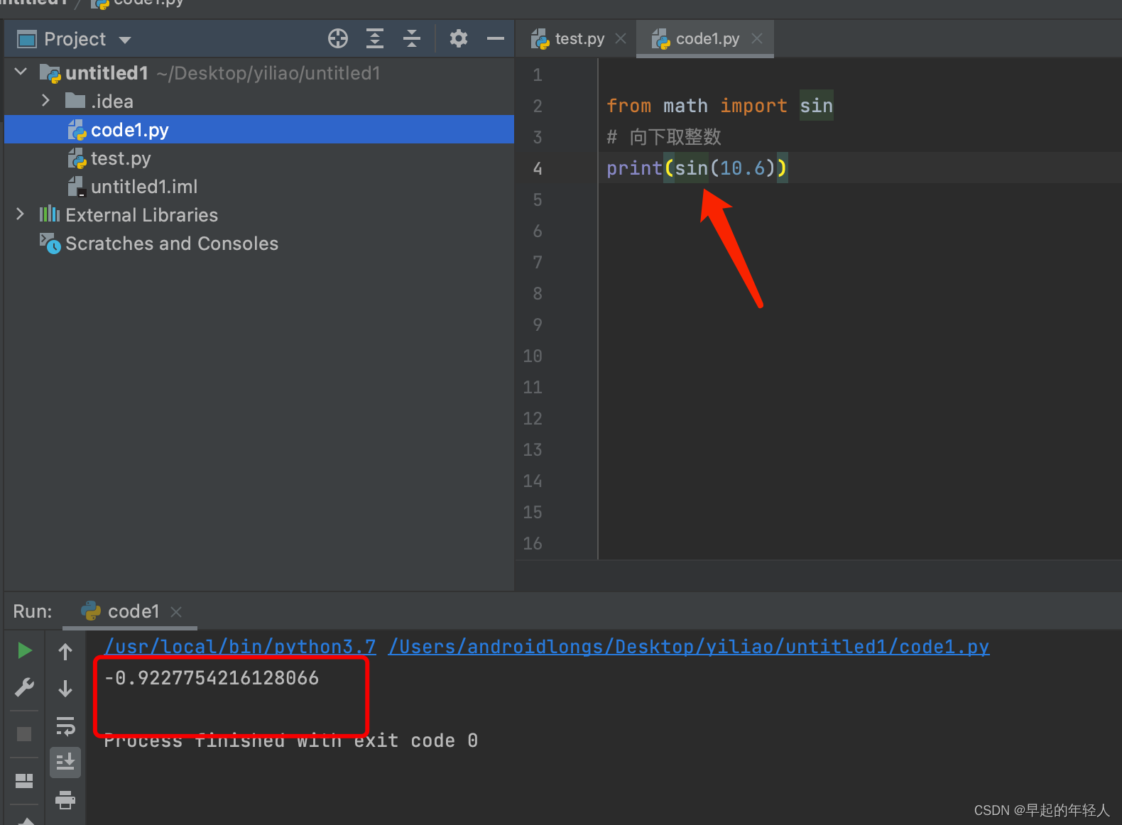The image size is (1122, 825).
Task: Click the Scratches and Consoles icon
Action: (x=50, y=243)
